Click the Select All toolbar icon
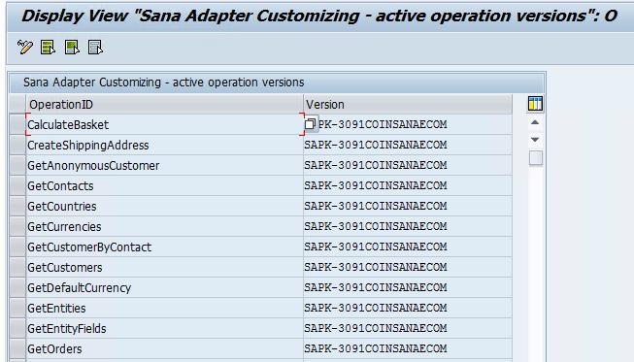 [49, 48]
